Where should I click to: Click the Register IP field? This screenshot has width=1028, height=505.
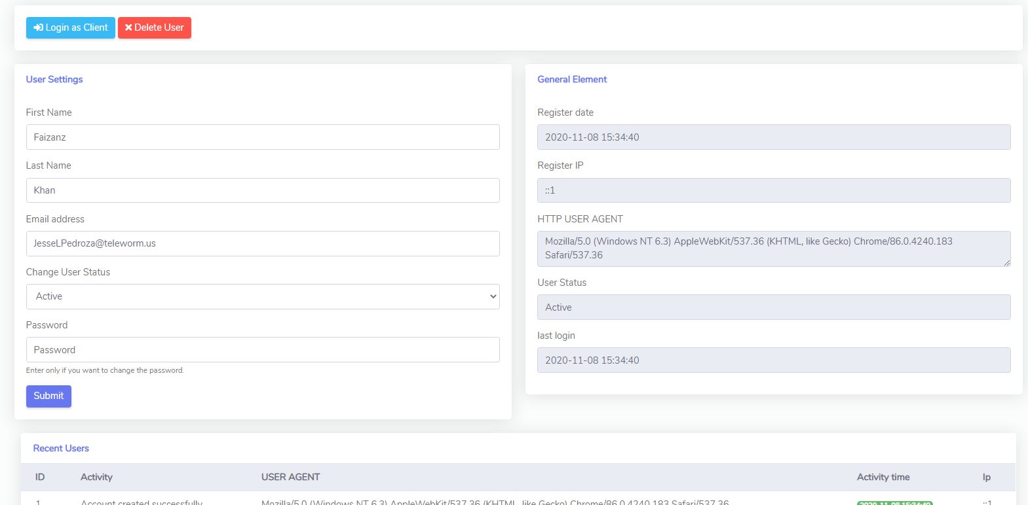[774, 190]
